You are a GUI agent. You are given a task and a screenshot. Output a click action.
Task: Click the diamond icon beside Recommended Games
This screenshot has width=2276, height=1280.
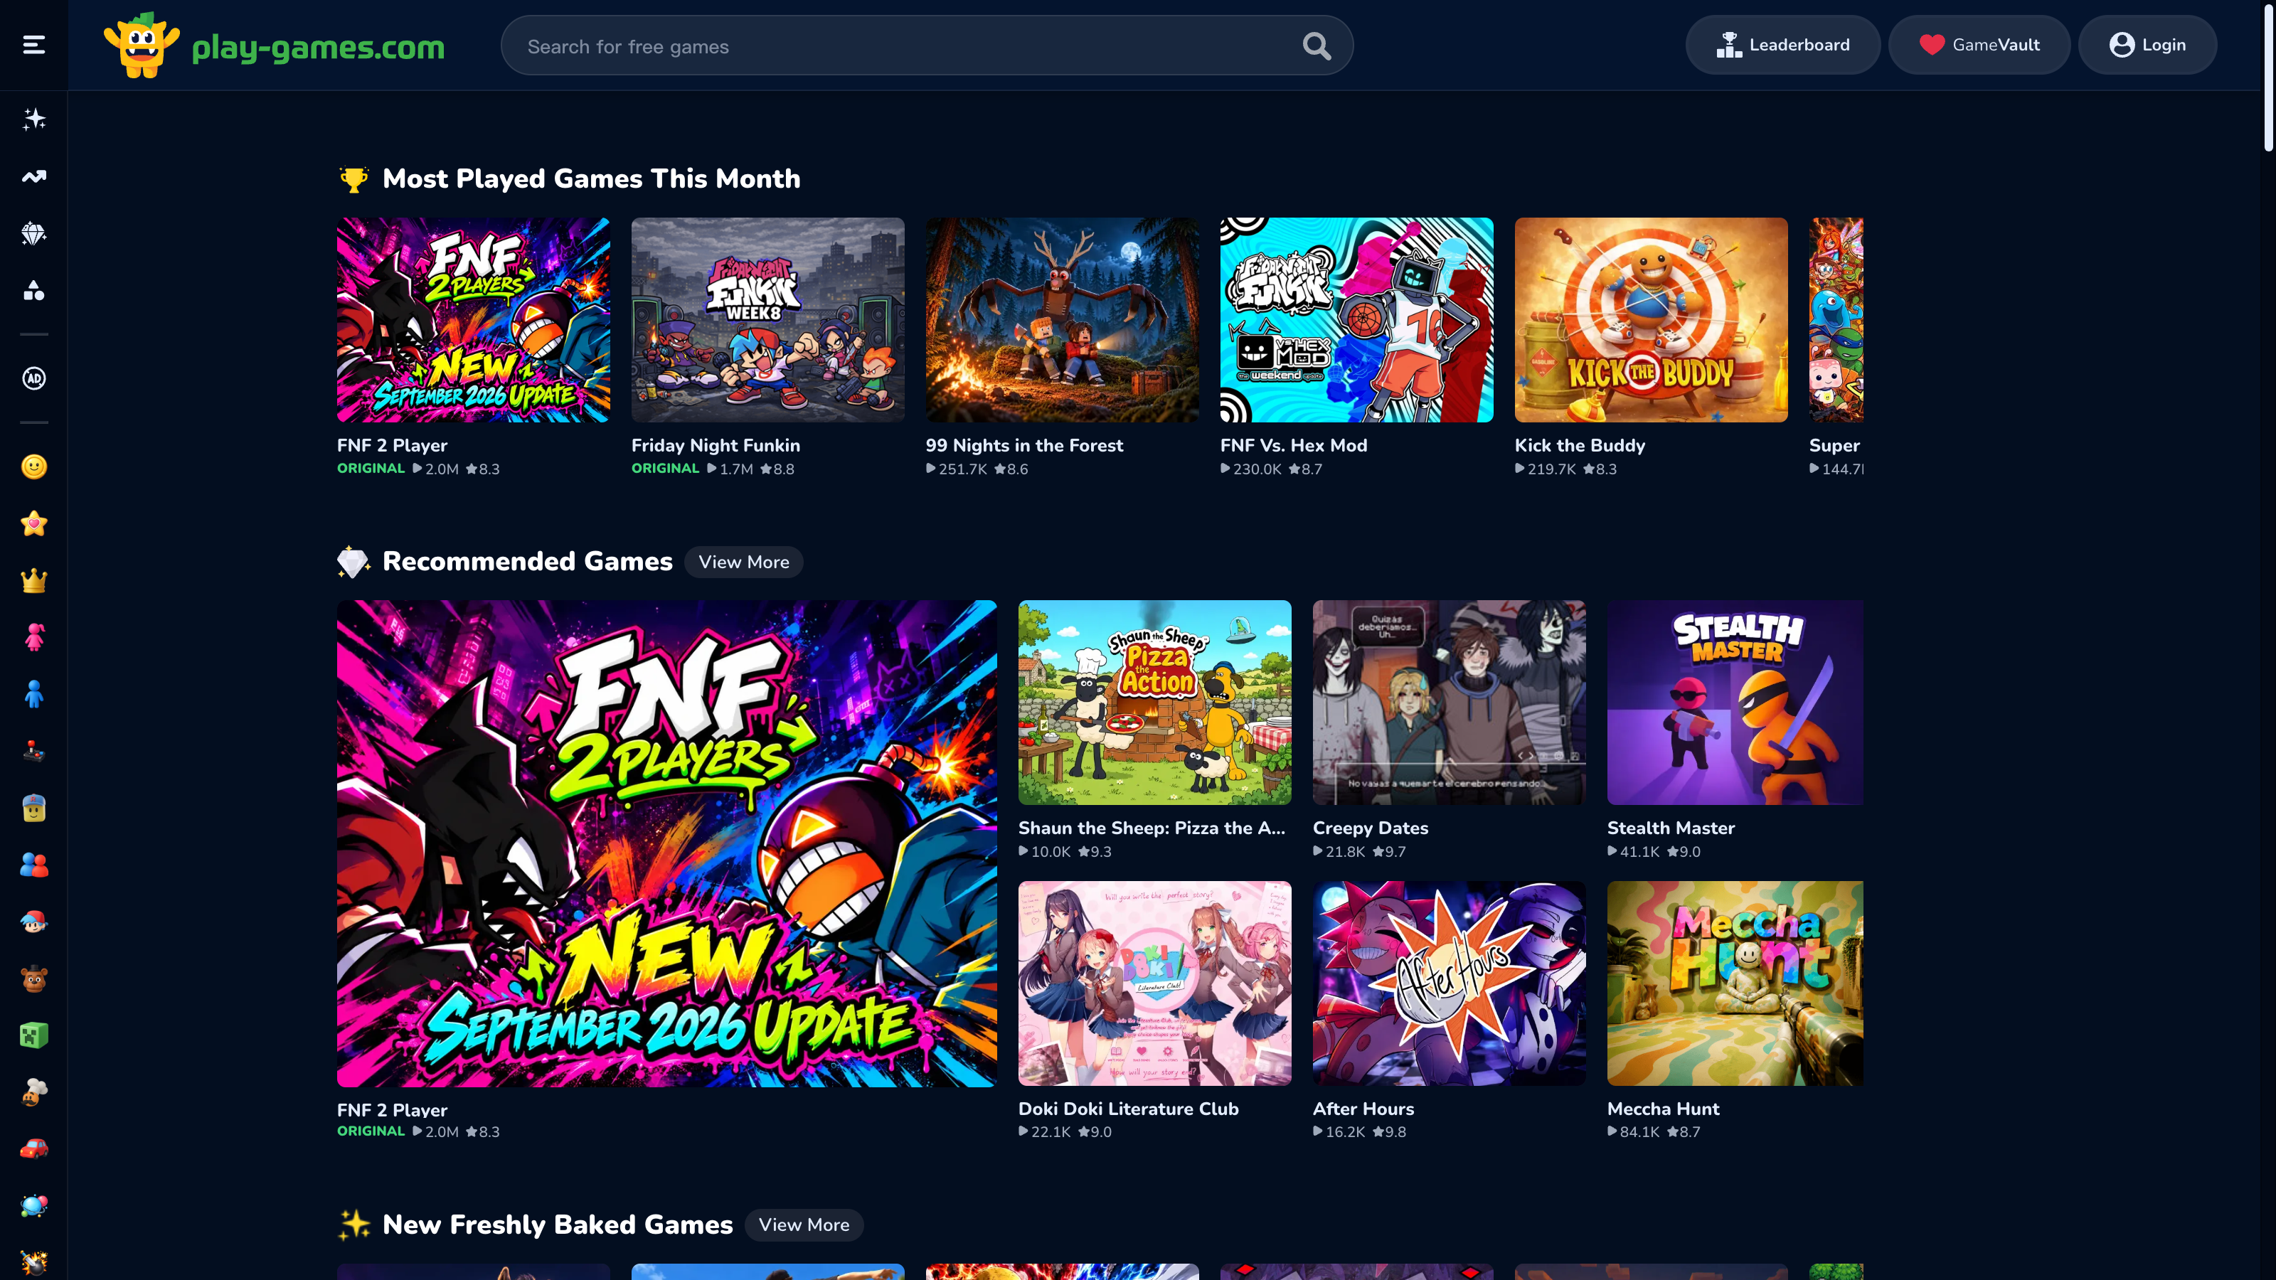click(353, 562)
